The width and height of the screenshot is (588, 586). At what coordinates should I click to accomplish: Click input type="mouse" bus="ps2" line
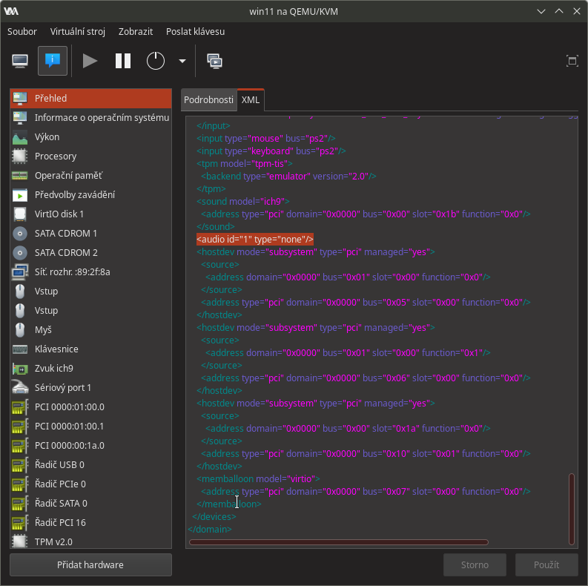pyautogui.click(x=266, y=139)
